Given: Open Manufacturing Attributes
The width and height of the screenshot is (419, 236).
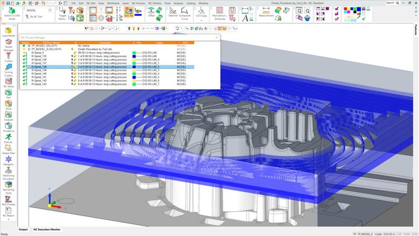Looking at the screenshot, I should click(220, 14).
